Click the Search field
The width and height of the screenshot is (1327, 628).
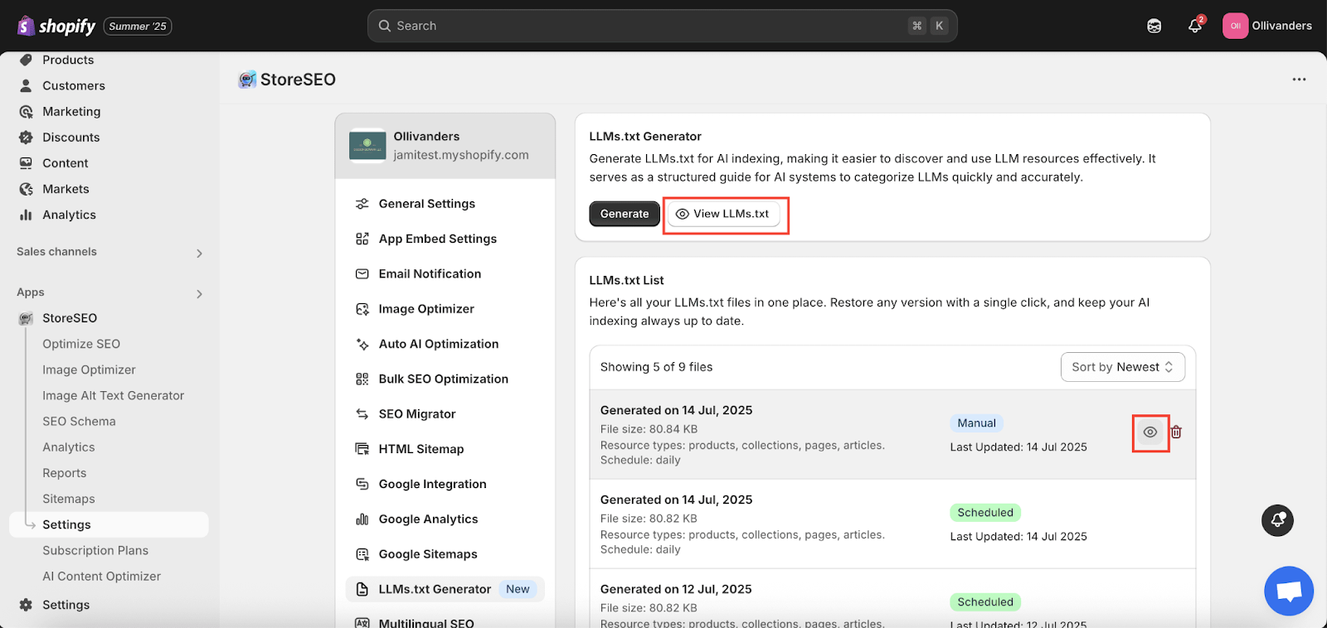[x=662, y=26]
